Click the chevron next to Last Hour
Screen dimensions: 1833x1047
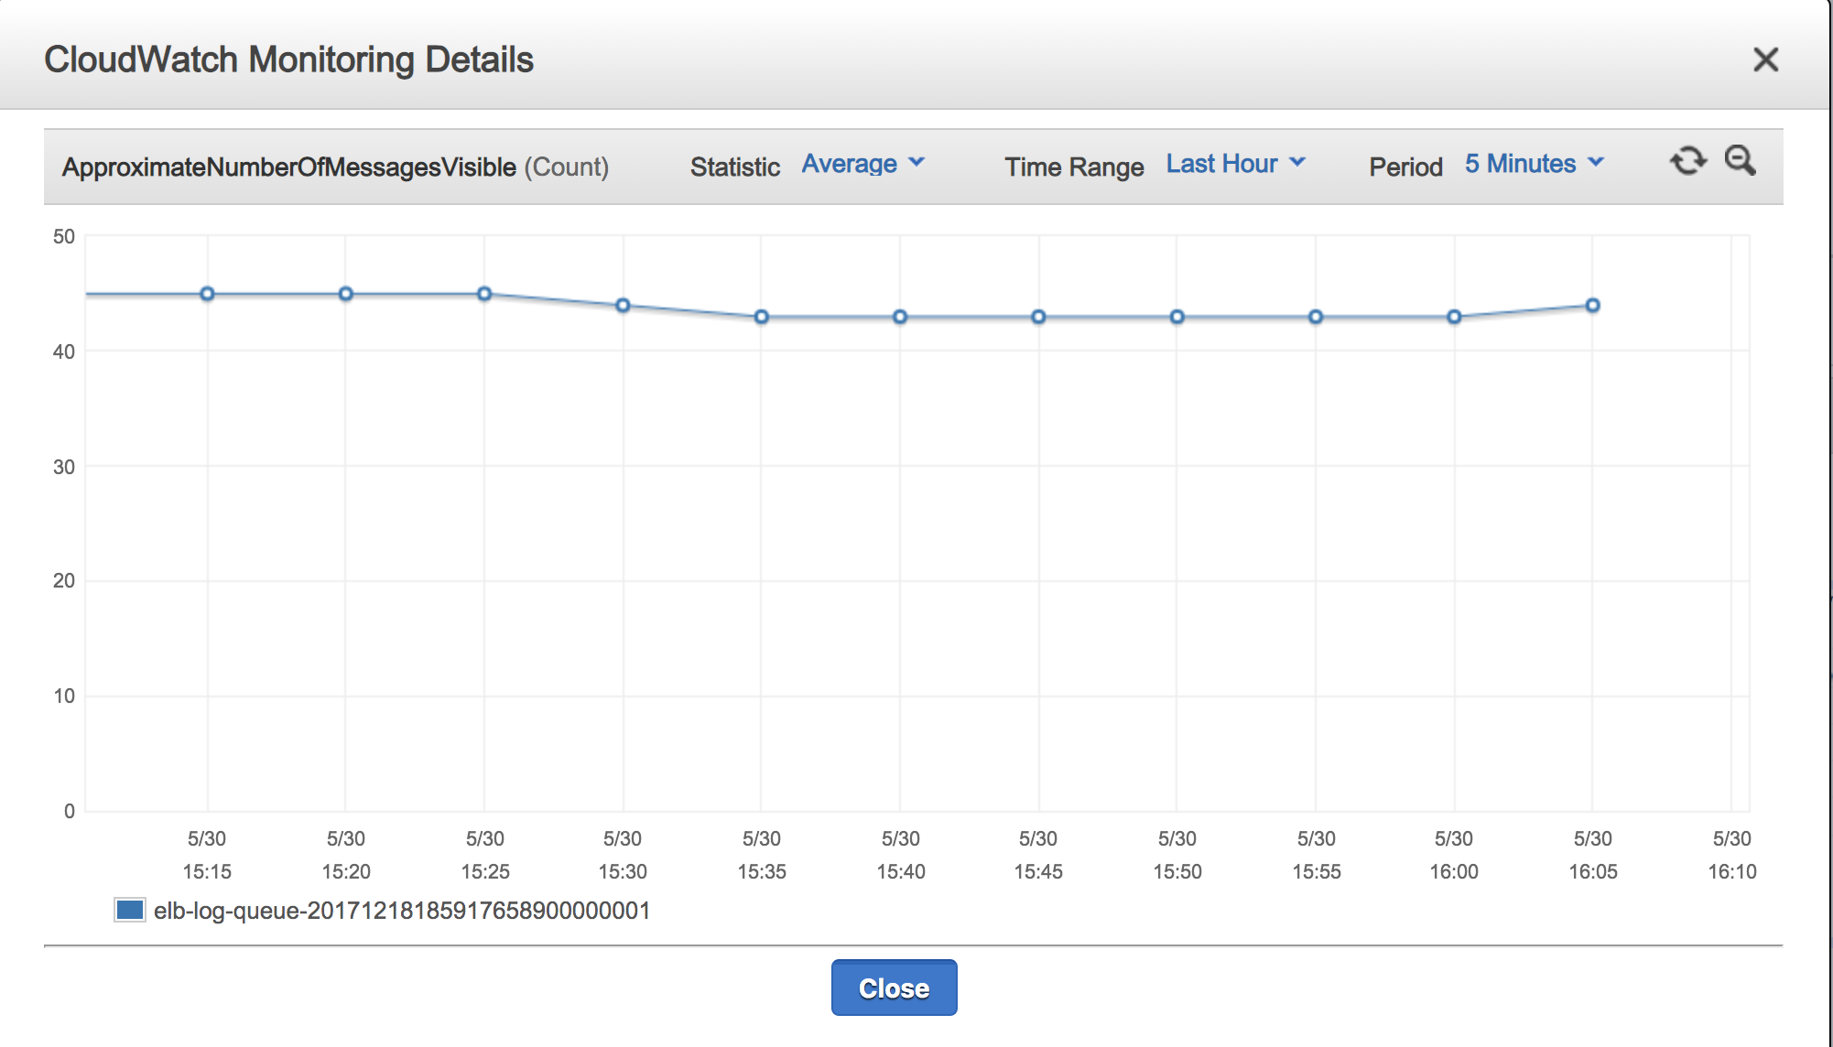pyautogui.click(x=1298, y=163)
